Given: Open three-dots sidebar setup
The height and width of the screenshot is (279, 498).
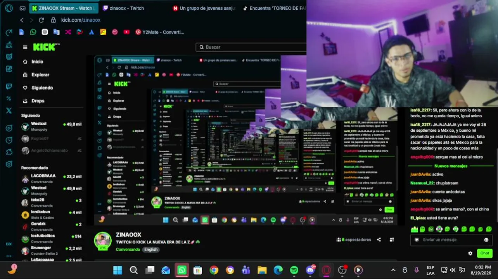Looking at the screenshot, I should click(x=9, y=256).
